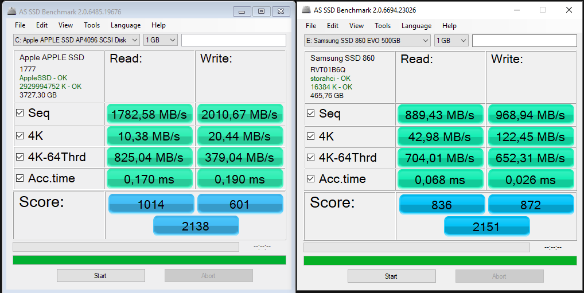Click Abort button in Apple SSD window
This screenshot has height=293, width=584.
click(x=209, y=275)
